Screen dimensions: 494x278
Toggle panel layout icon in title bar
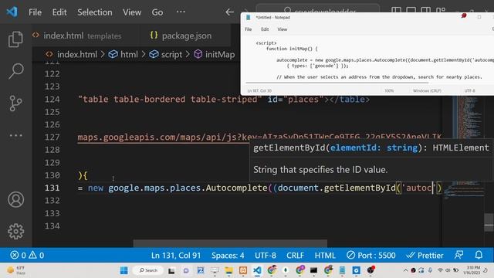(x=411, y=10)
